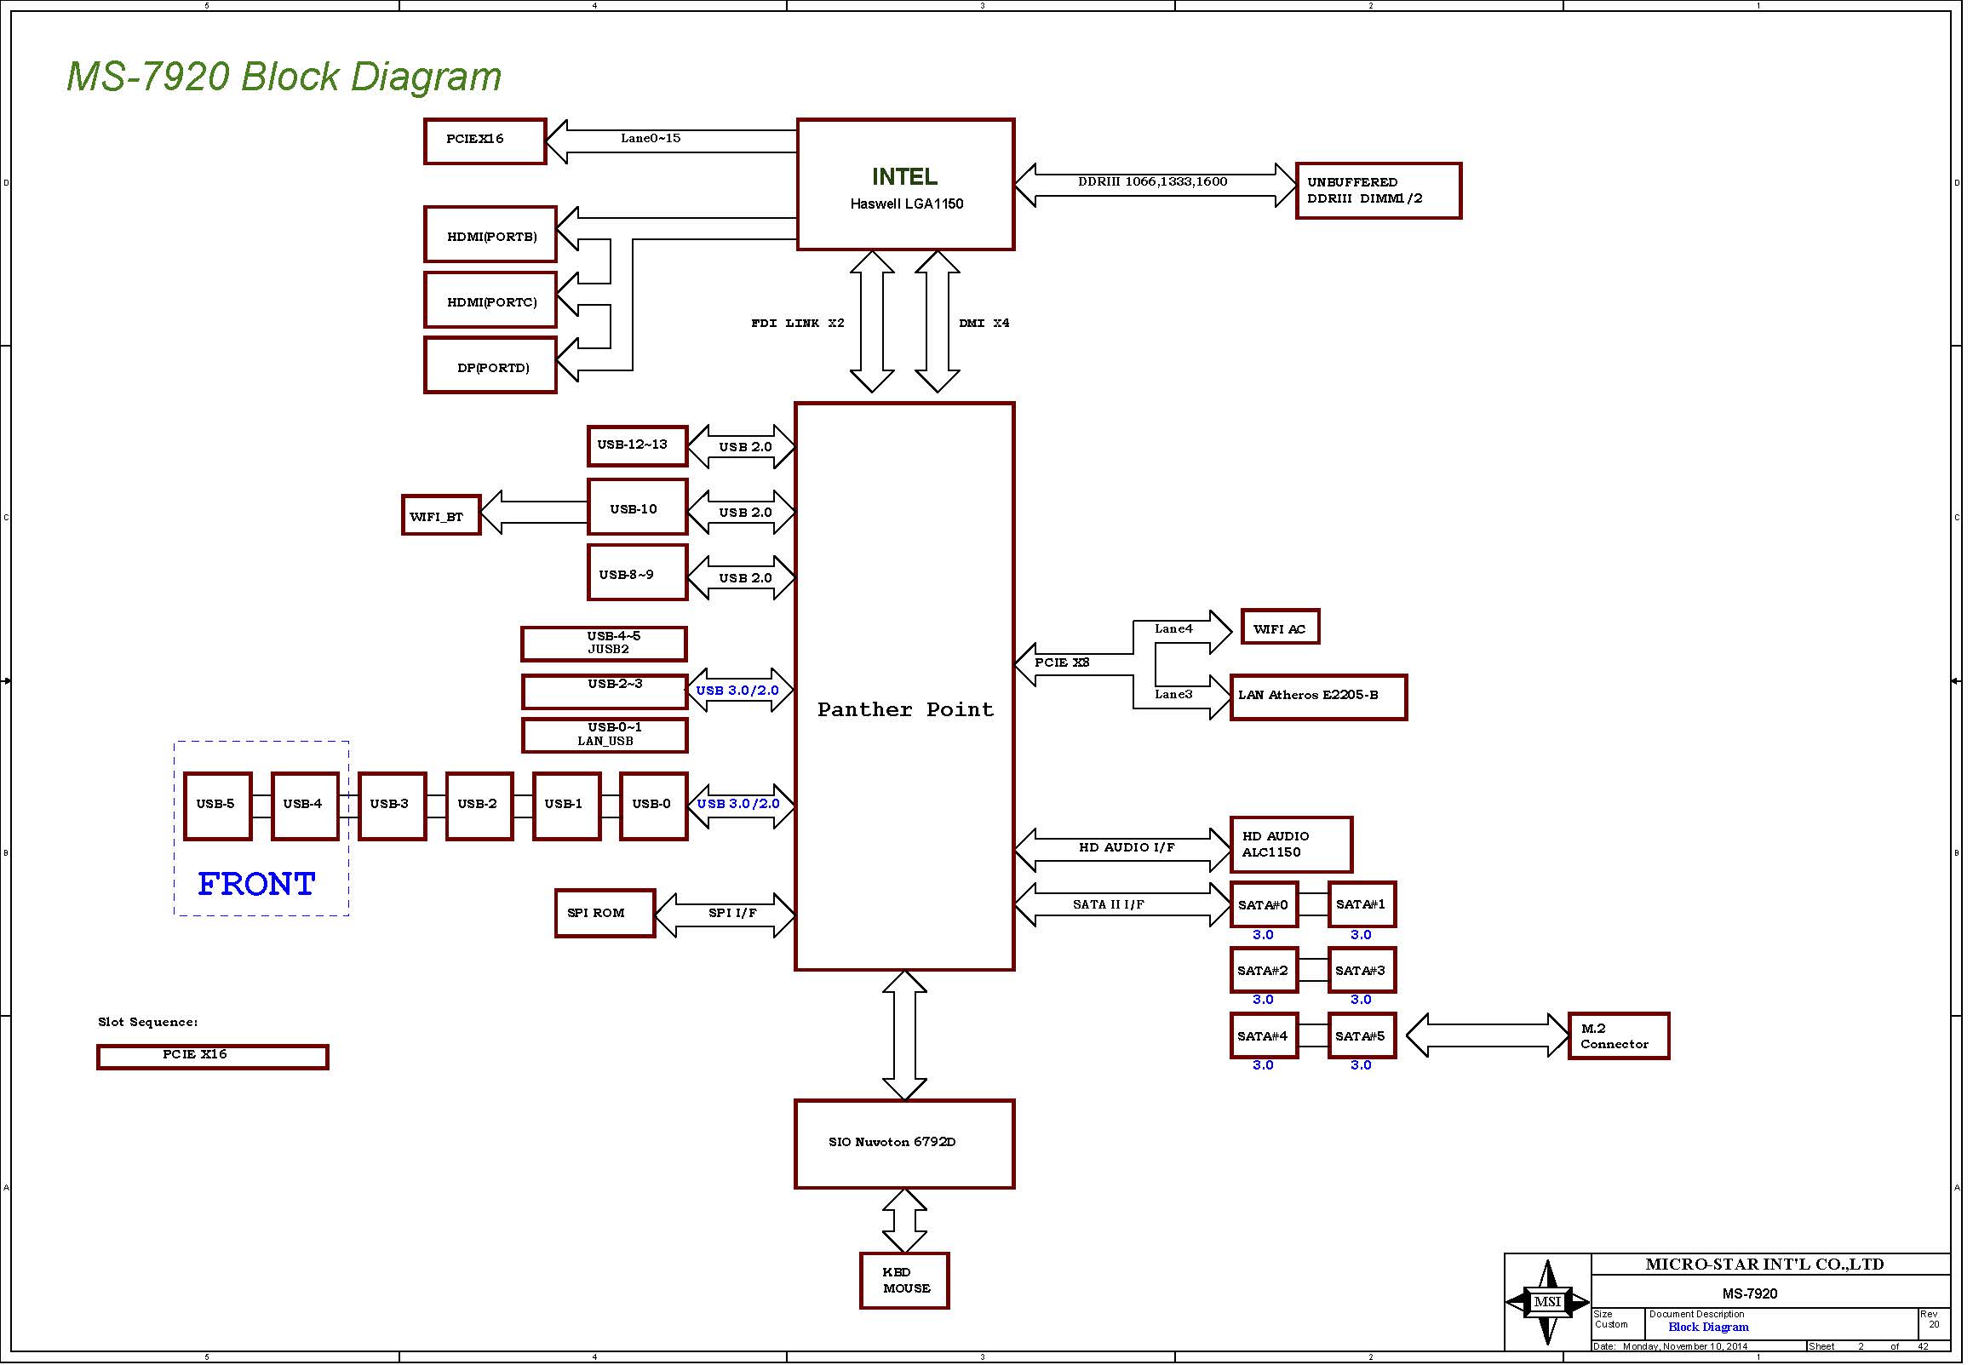The image size is (1973, 1365).
Task: Click the HD AUDIO ALC1150 block
Action: pos(1292,845)
